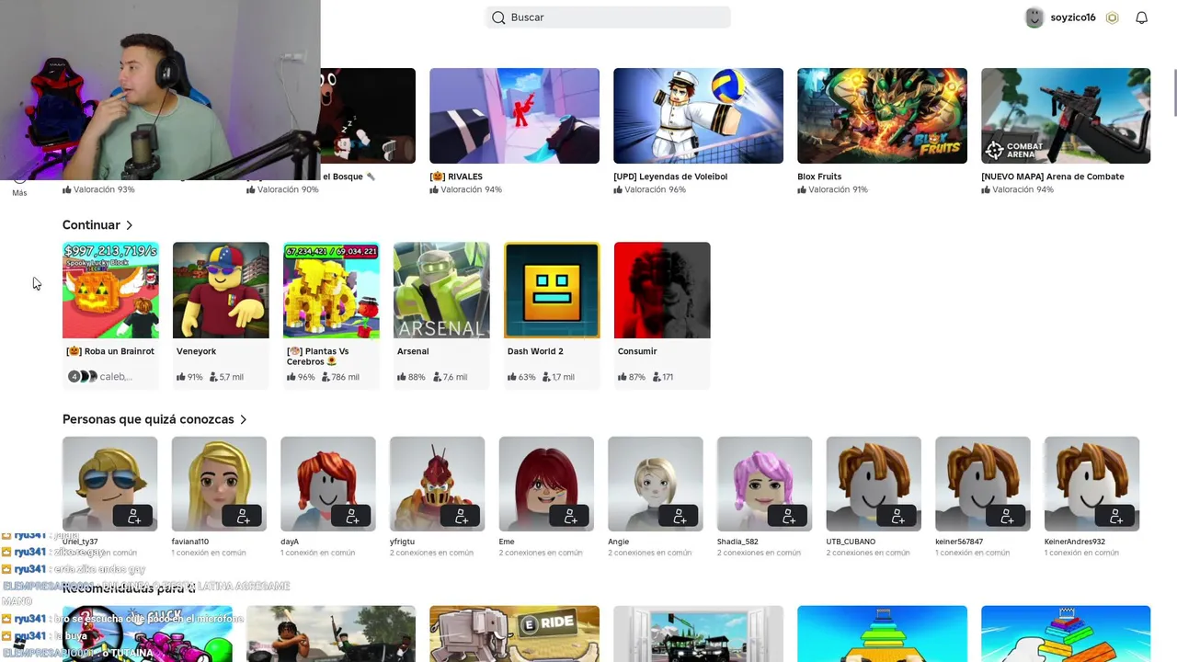1177x662 pixels.
Task: Add friend dayA with the plus icon
Action: (x=352, y=518)
